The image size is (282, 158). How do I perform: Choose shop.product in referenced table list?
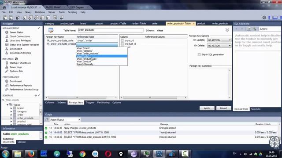click(102, 61)
